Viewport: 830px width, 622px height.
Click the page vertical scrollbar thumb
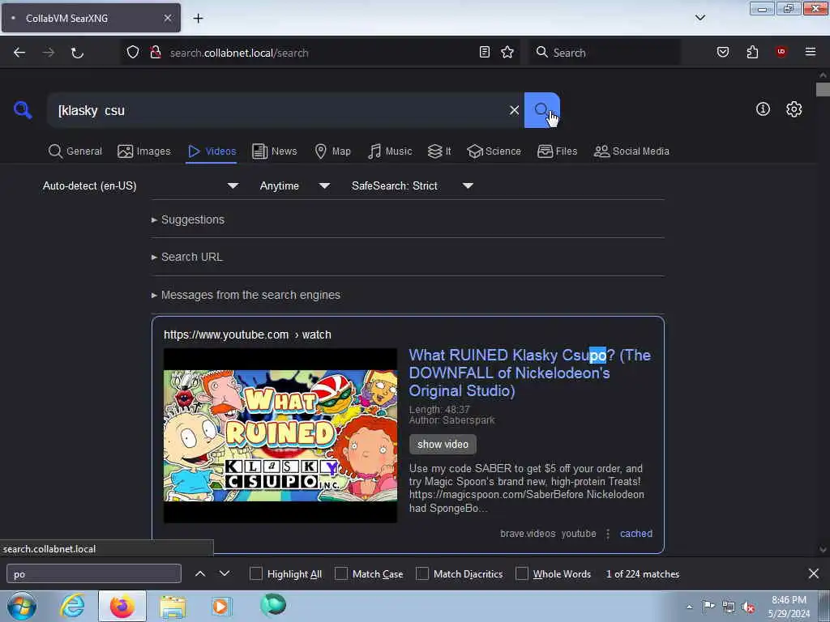823,89
